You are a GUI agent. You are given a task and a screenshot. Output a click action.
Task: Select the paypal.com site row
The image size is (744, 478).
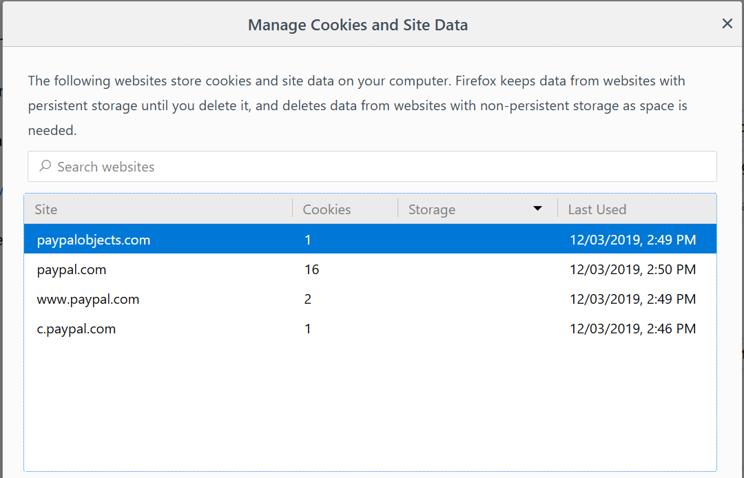[370, 269]
